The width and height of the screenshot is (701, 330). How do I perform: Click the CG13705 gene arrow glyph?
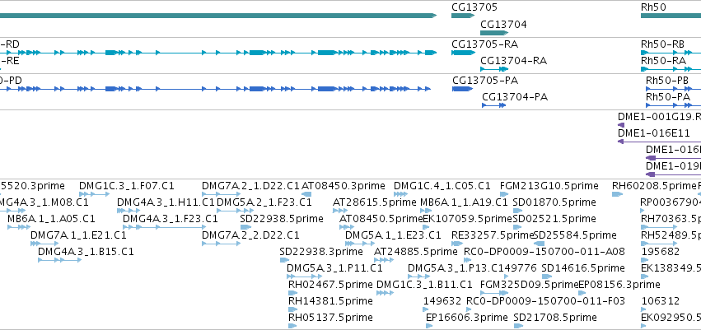[x=463, y=16]
